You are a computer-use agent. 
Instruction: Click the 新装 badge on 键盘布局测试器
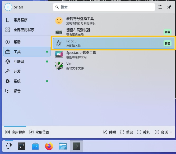(x=168, y=32)
